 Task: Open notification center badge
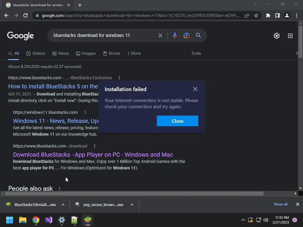coord(295,220)
